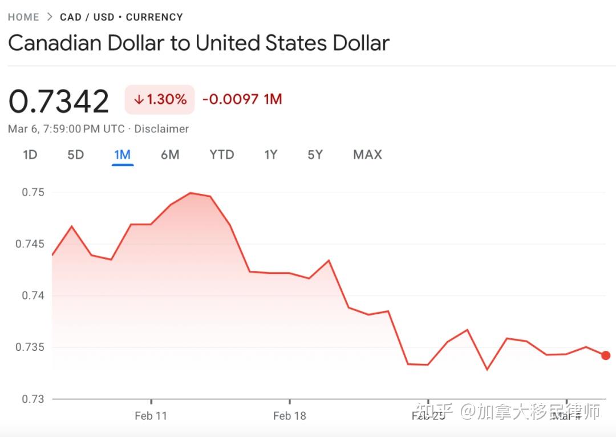Viewport: 616px width, 437px height.
Task: Select the YTD range tab
Action: tap(221, 154)
